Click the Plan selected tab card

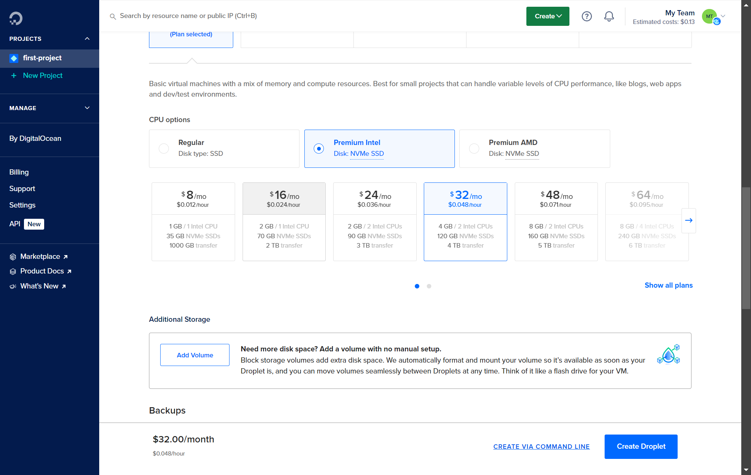[x=191, y=39]
